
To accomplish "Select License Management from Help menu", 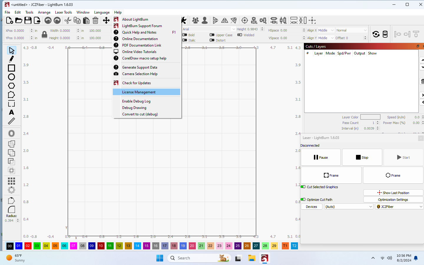I will pyautogui.click(x=146, y=92).
